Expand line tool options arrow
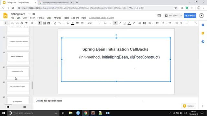Screen dimensions: 207x116 [63, 23]
